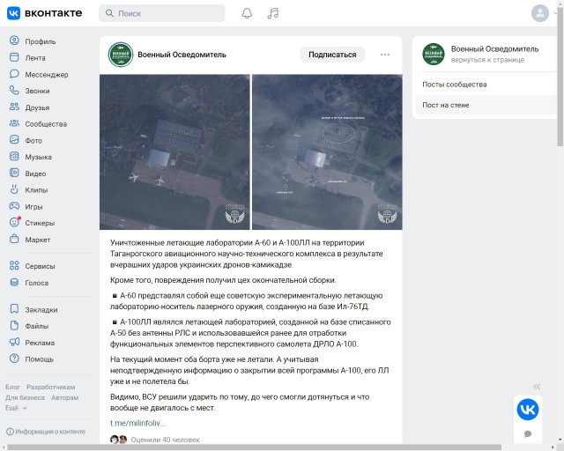Image resolution: width=564 pixels, height=451 pixels.
Task: Click the Клипы icon in sidebar
Action: [14, 189]
